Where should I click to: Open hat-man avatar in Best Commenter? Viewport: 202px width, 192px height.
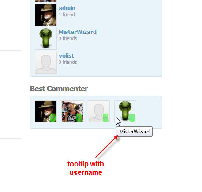46,111
